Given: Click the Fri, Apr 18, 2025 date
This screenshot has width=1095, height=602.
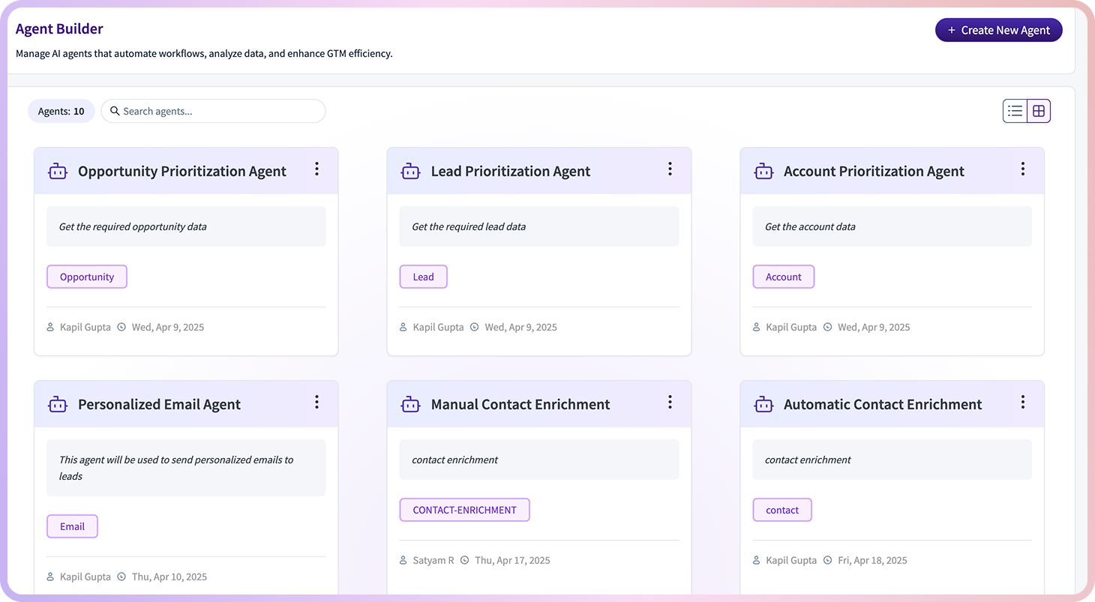Looking at the screenshot, I should 873,560.
